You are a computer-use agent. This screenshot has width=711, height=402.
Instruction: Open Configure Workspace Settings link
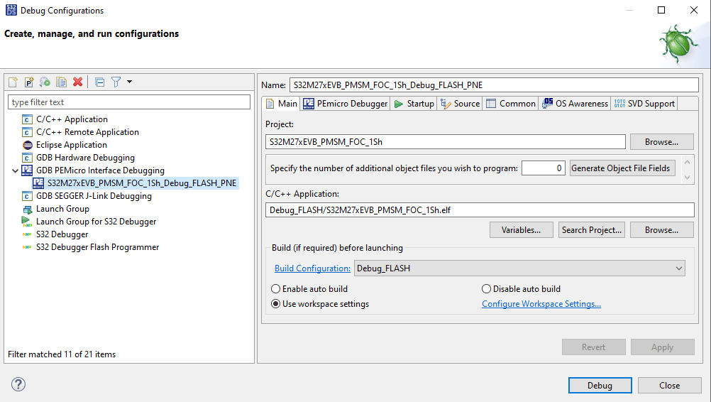click(x=541, y=304)
